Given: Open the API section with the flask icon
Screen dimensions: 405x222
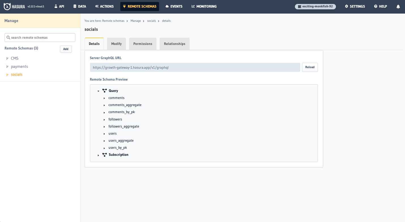Looking at the screenshot, I should (56, 7).
